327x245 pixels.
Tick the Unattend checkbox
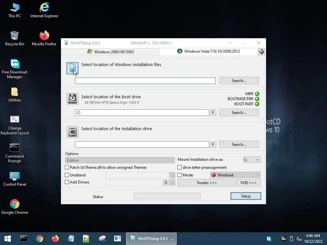pos(67,175)
